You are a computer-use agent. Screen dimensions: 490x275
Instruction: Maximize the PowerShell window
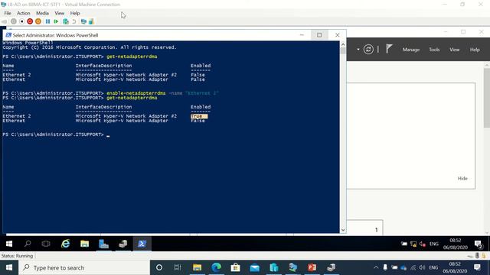coord(319,35)
